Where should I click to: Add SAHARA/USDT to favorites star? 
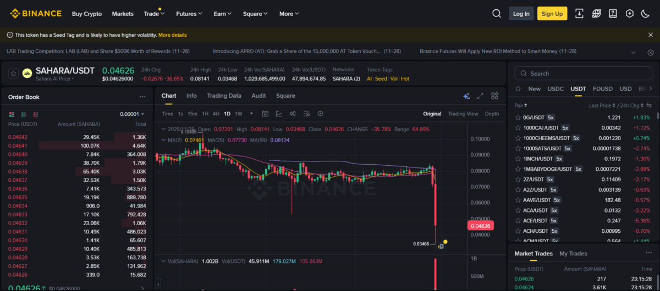[x=13, y=73]
